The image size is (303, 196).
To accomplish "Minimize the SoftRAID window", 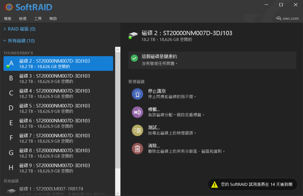I will click(266, 5).
